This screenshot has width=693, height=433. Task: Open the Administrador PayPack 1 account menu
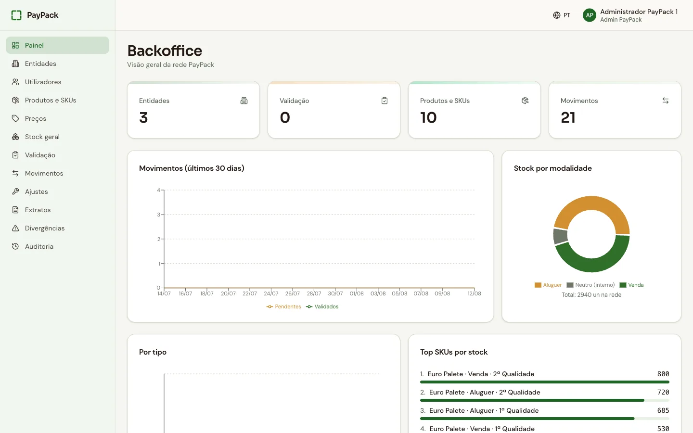tap(630, 15)
